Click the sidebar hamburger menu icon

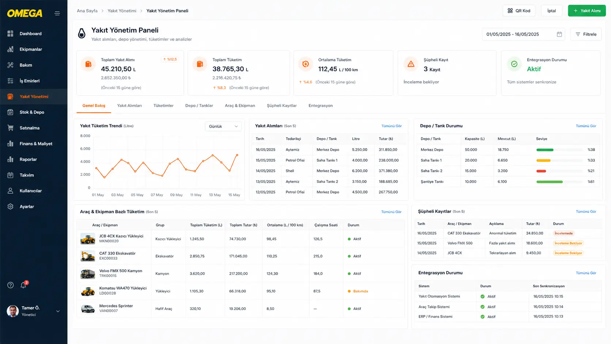tap(57, 14)
